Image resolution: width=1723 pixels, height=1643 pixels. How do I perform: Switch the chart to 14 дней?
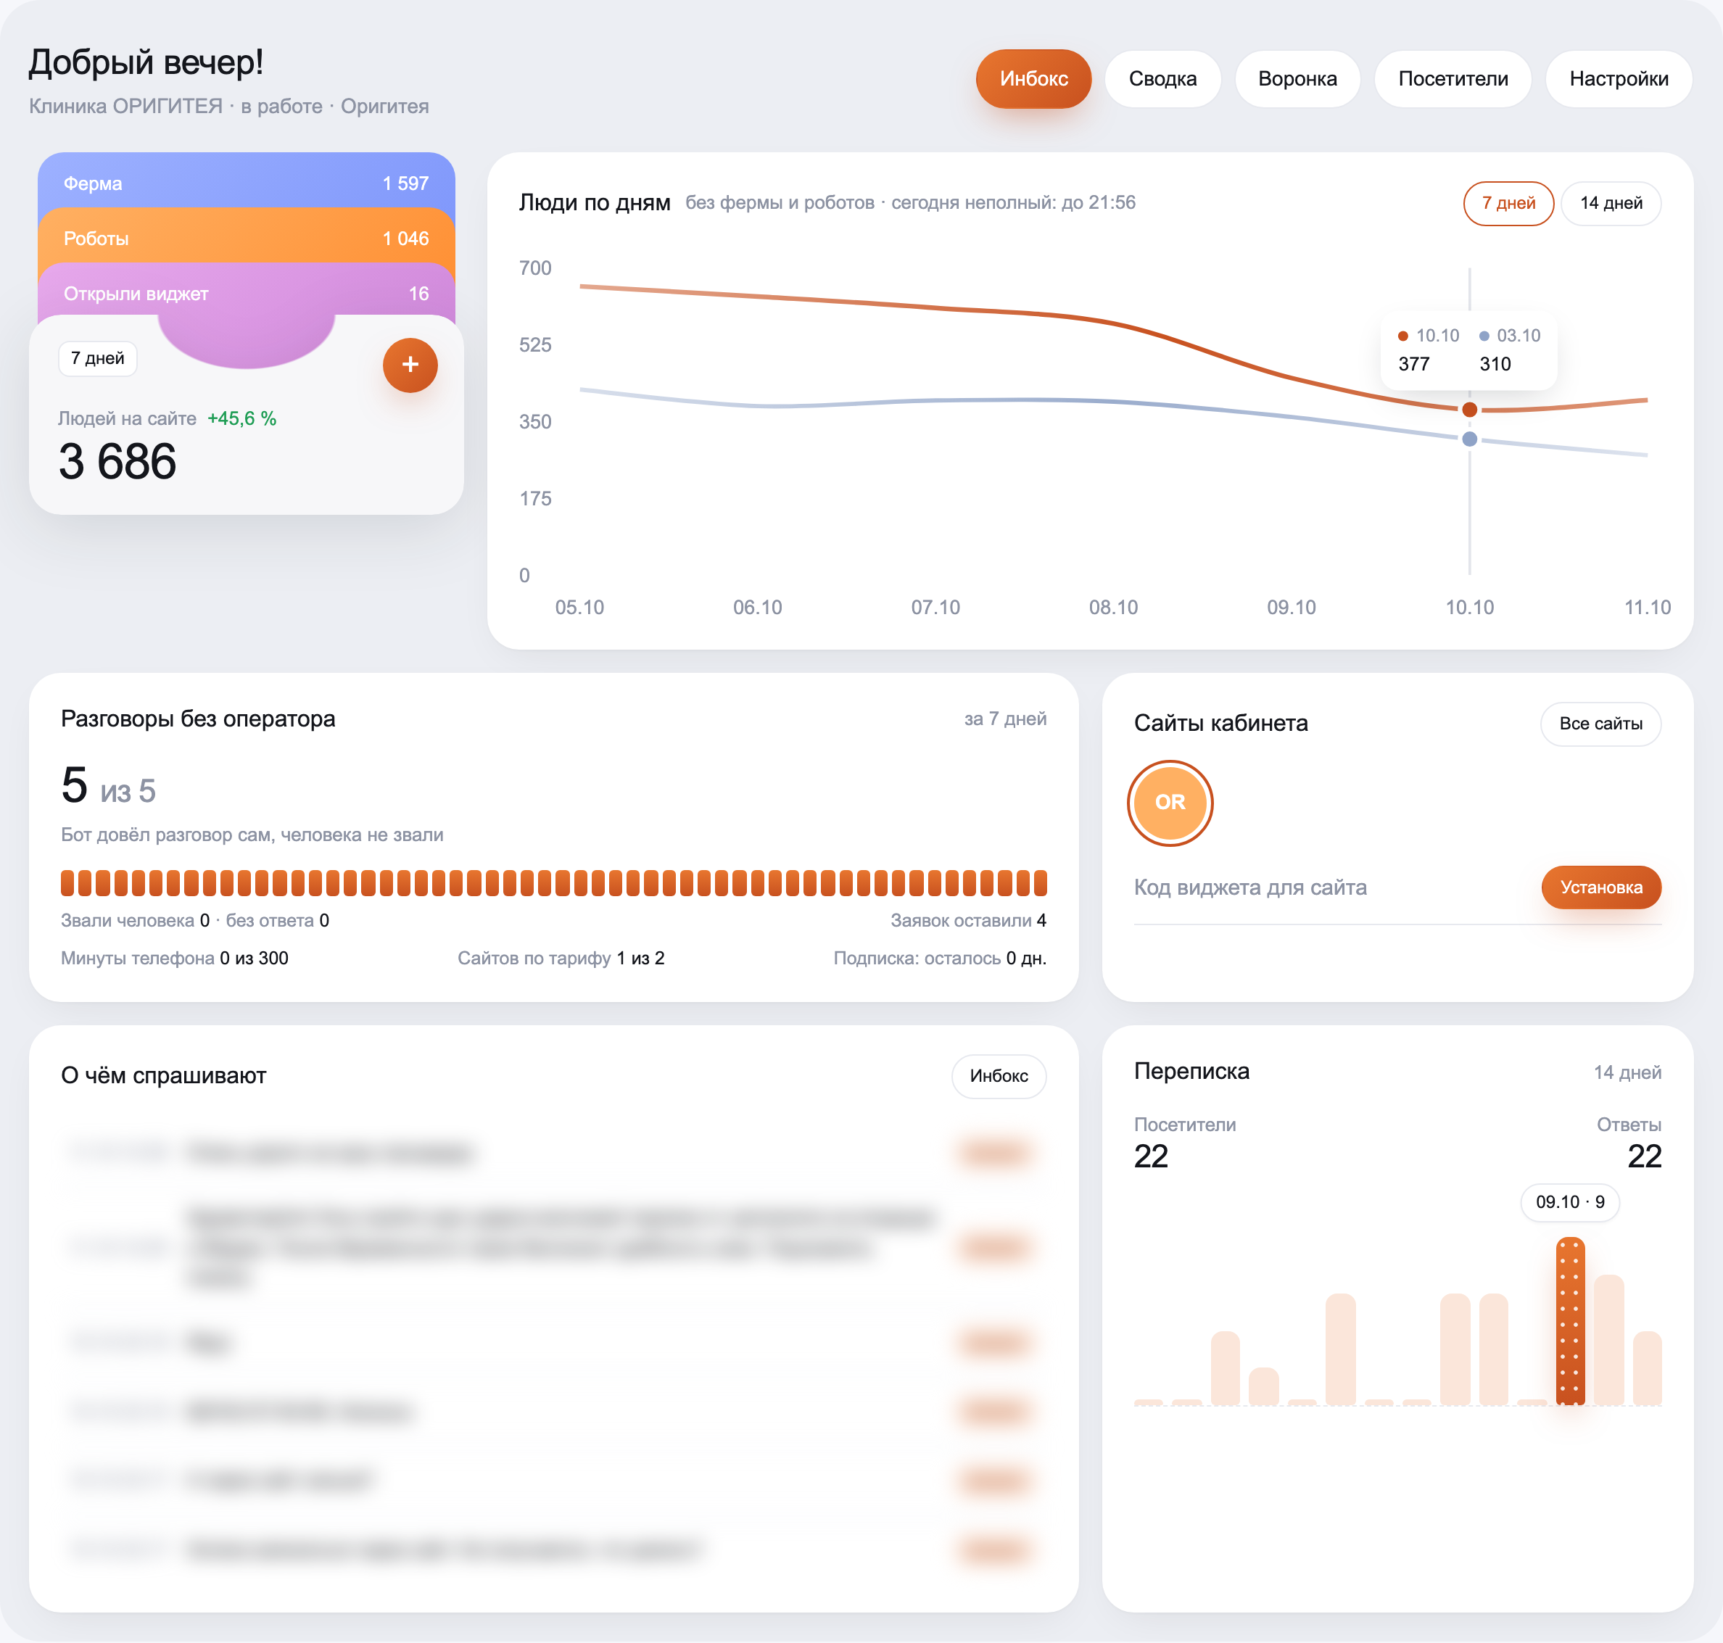pyautogui.click(x=1611, y=203)
